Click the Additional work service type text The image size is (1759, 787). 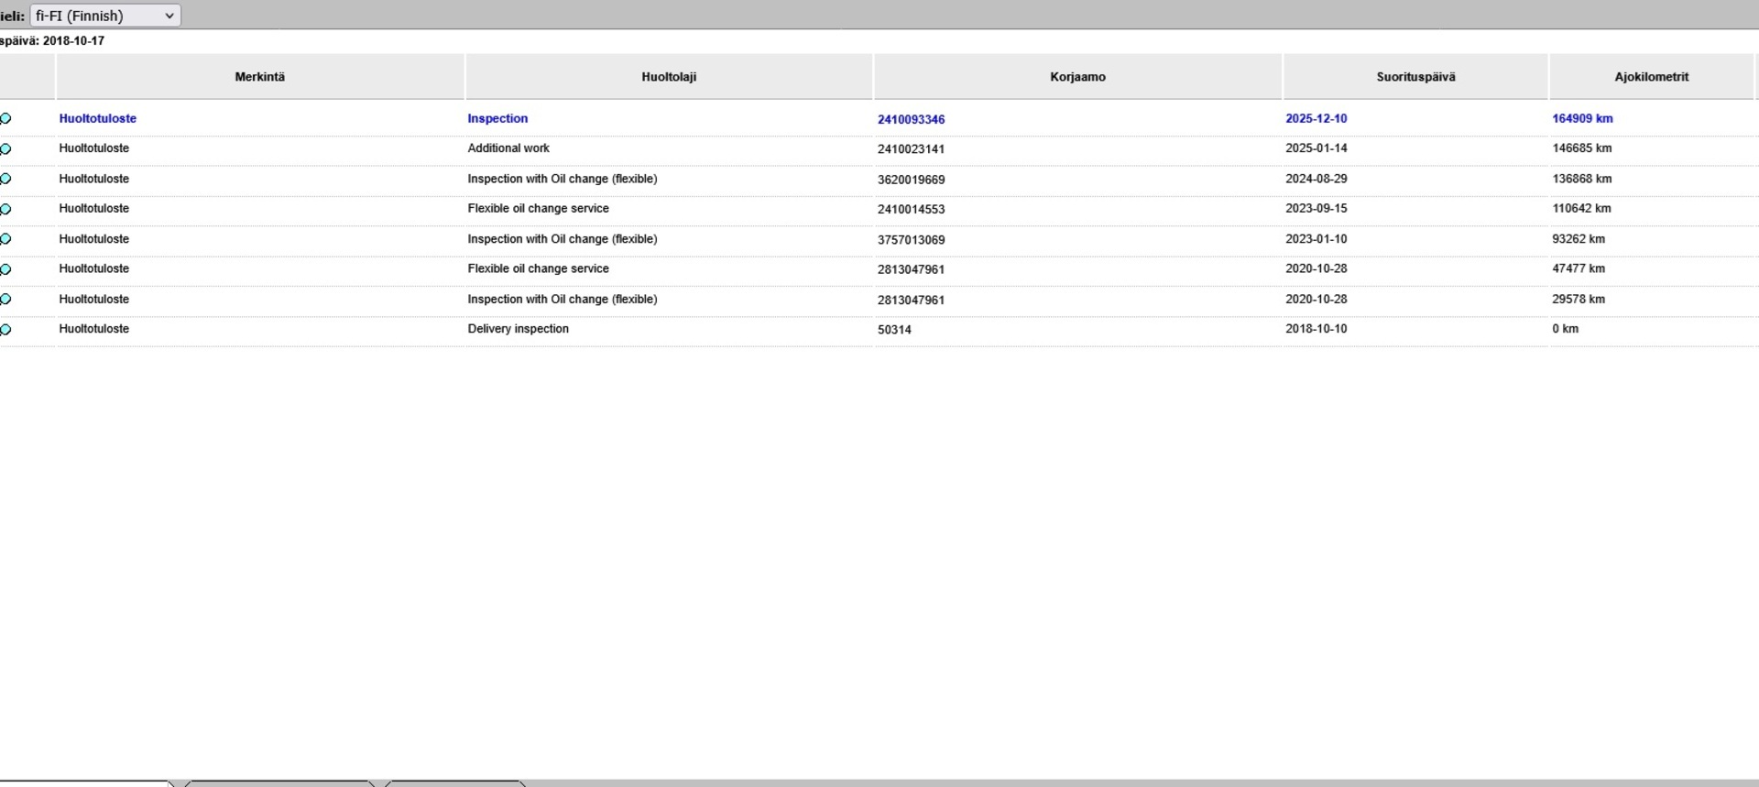coord(508,148)
